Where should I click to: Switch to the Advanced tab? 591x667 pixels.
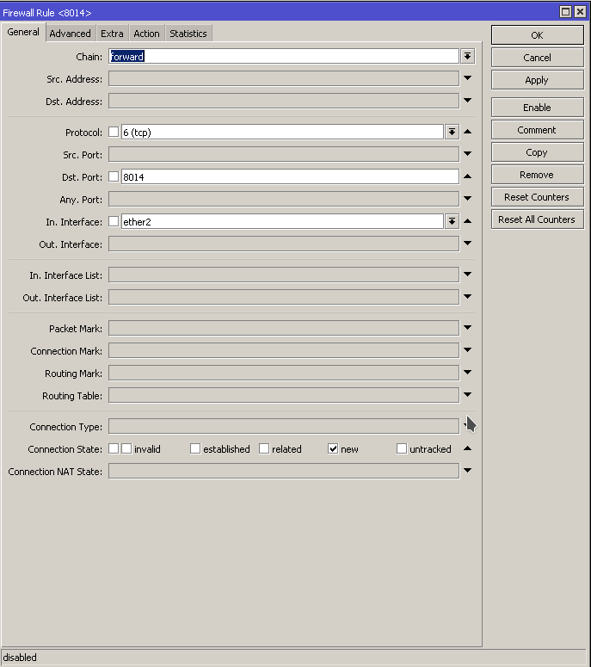click(70, 34)
